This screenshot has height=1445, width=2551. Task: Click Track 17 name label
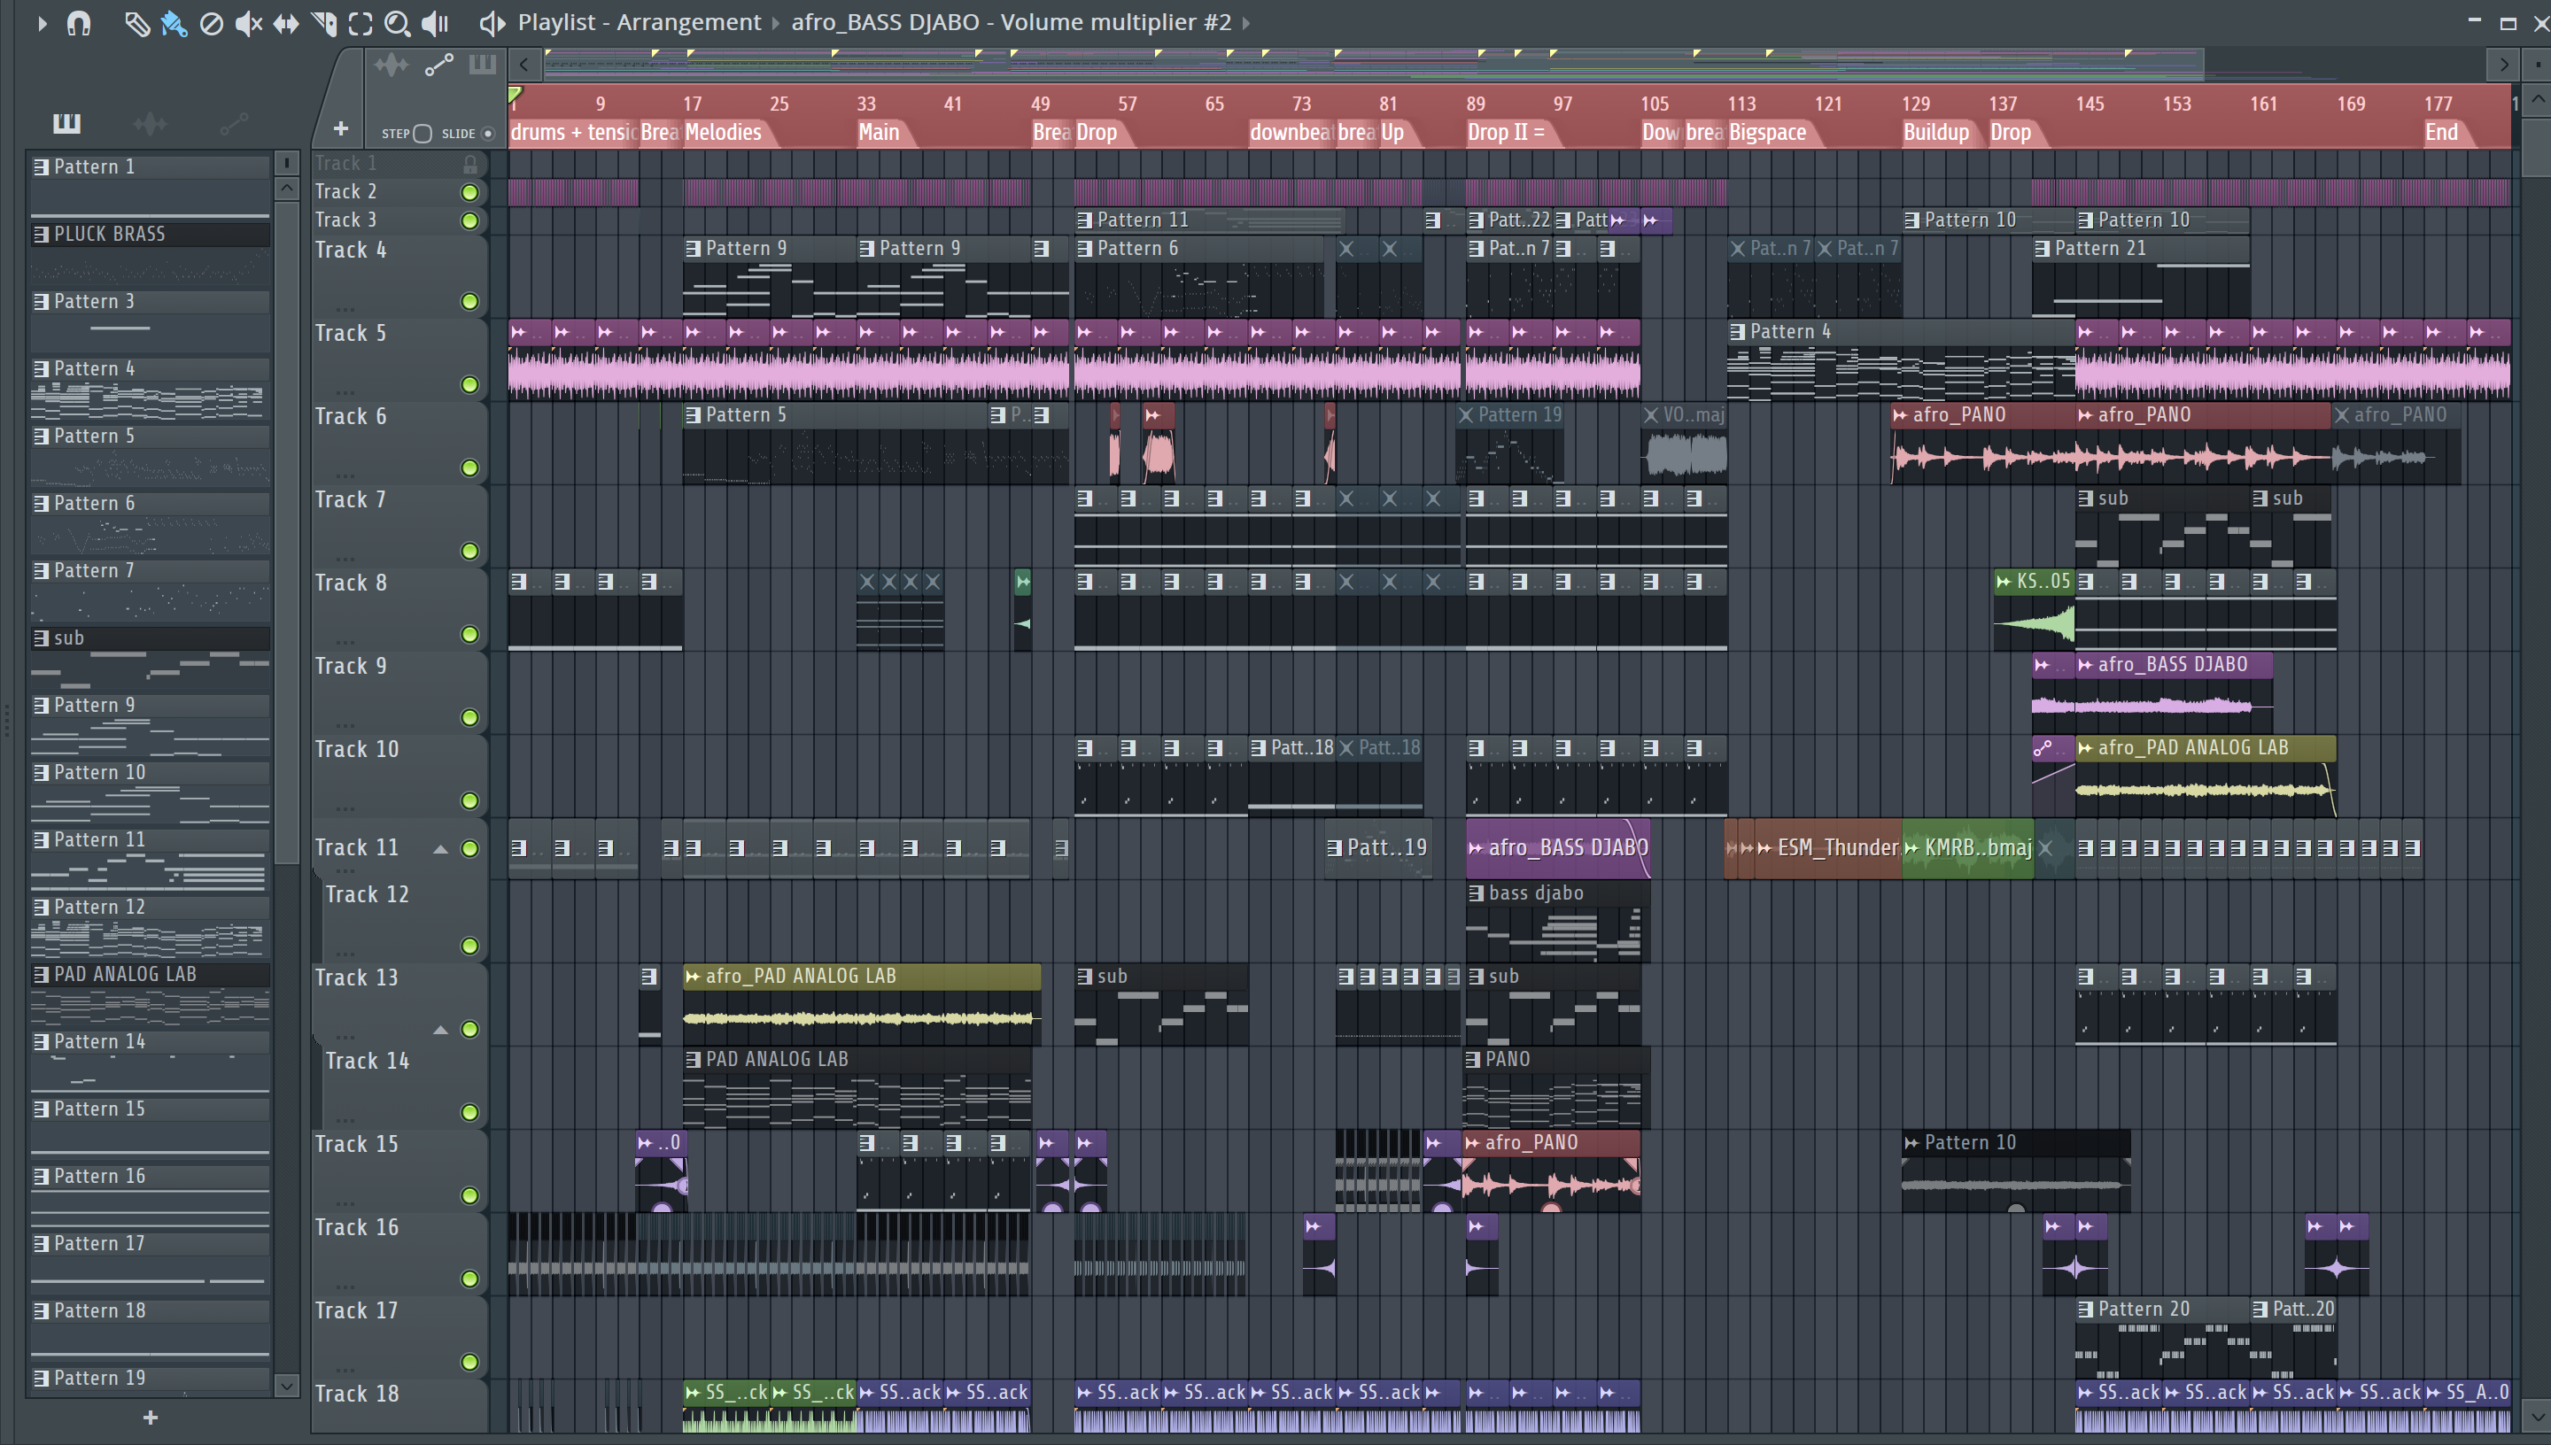pos(355,1311)
